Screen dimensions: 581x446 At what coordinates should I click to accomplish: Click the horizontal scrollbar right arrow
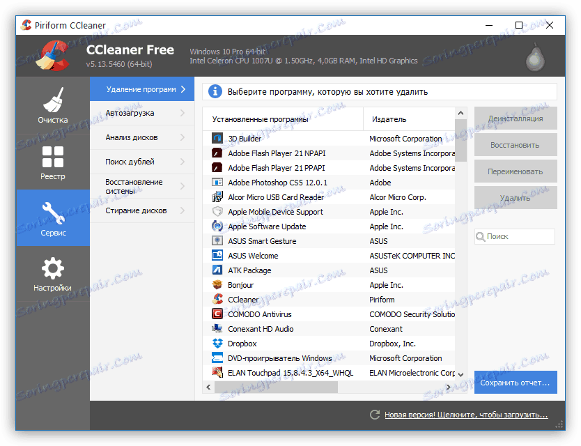point(449,387)
